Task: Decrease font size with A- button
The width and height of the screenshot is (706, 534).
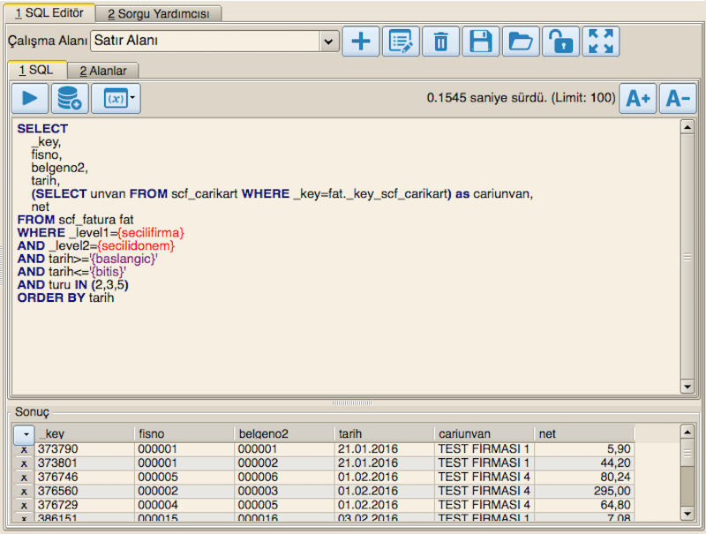Action: tap(677, 99)
